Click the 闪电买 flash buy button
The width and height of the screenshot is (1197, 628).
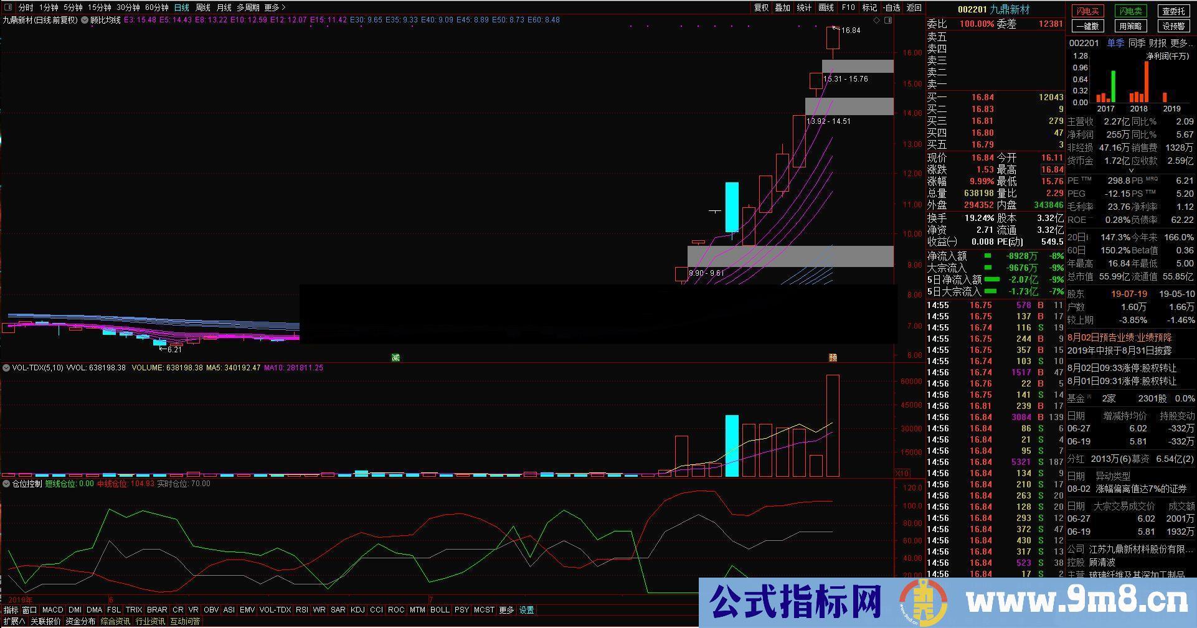pos(1087,11)
